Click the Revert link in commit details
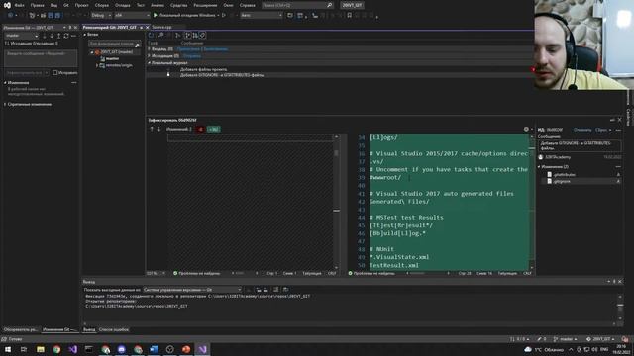The height and width of the screenshot is (356, 634). (582, 130)
